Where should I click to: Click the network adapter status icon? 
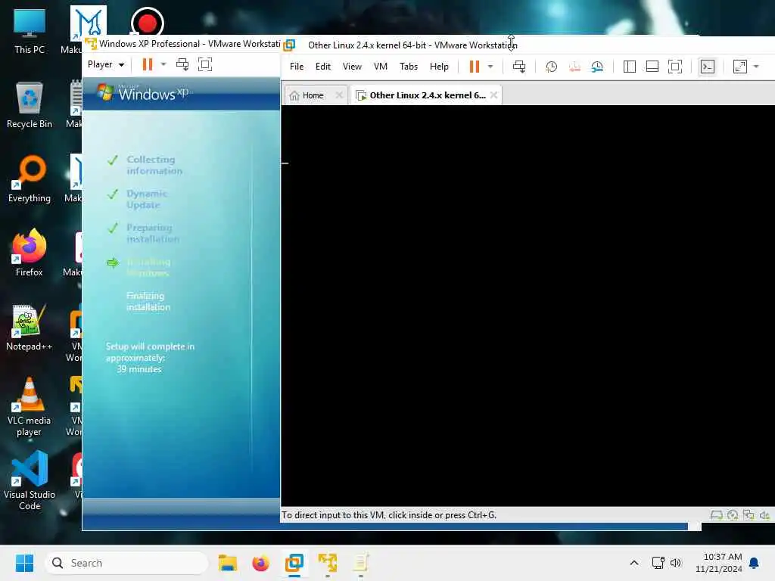(x=749, y=514)
